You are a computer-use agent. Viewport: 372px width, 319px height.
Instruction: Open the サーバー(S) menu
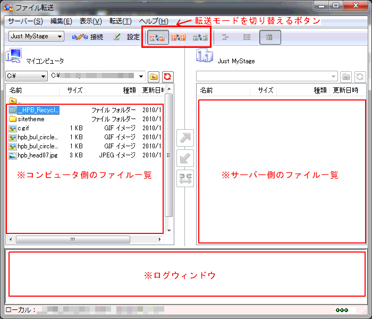point(26,21)
